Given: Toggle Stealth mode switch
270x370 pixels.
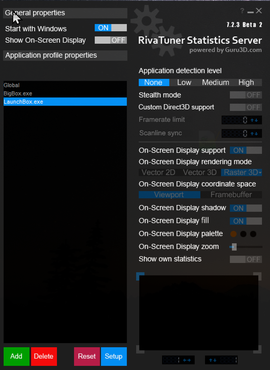Looking at the screenshot, I should tap(246, 95).
